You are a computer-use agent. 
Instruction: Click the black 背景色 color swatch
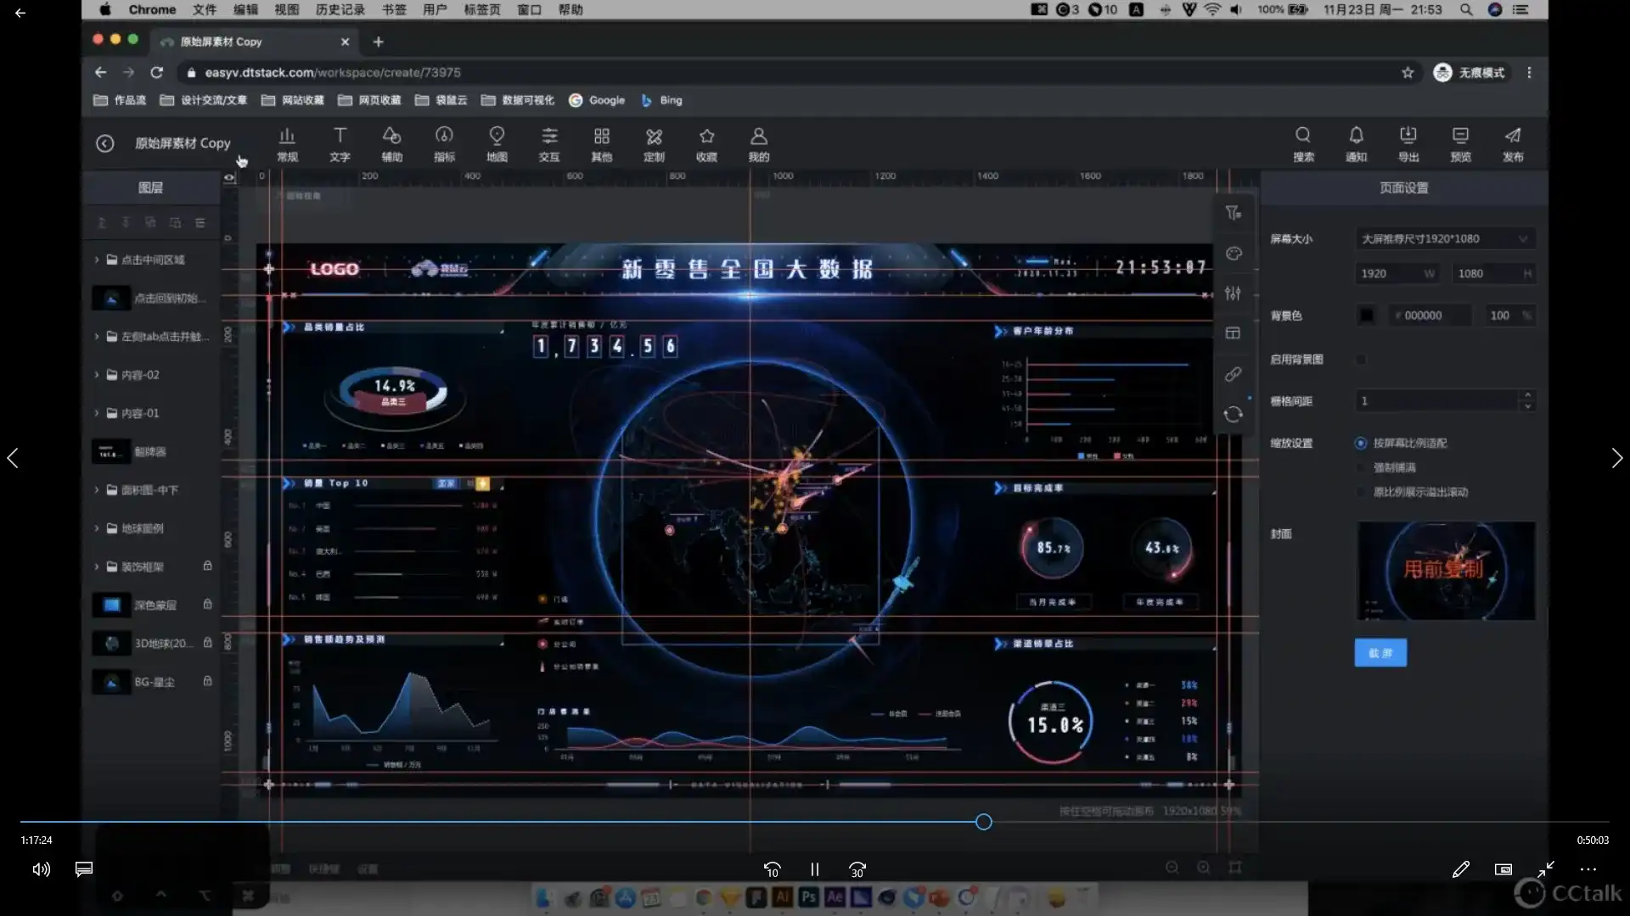[1366, 316]
